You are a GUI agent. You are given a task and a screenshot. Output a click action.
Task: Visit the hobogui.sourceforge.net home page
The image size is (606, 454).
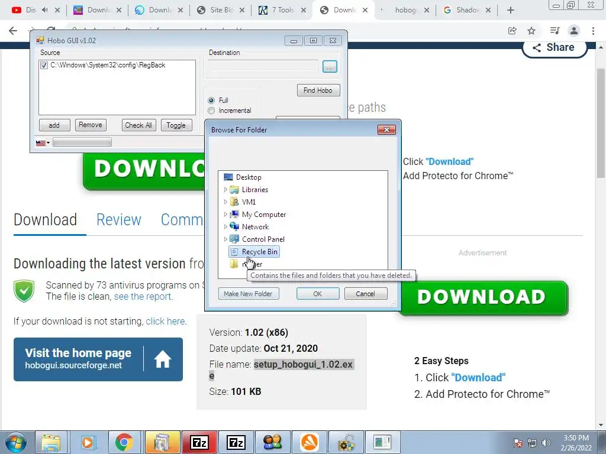click(x=98, y=359)
